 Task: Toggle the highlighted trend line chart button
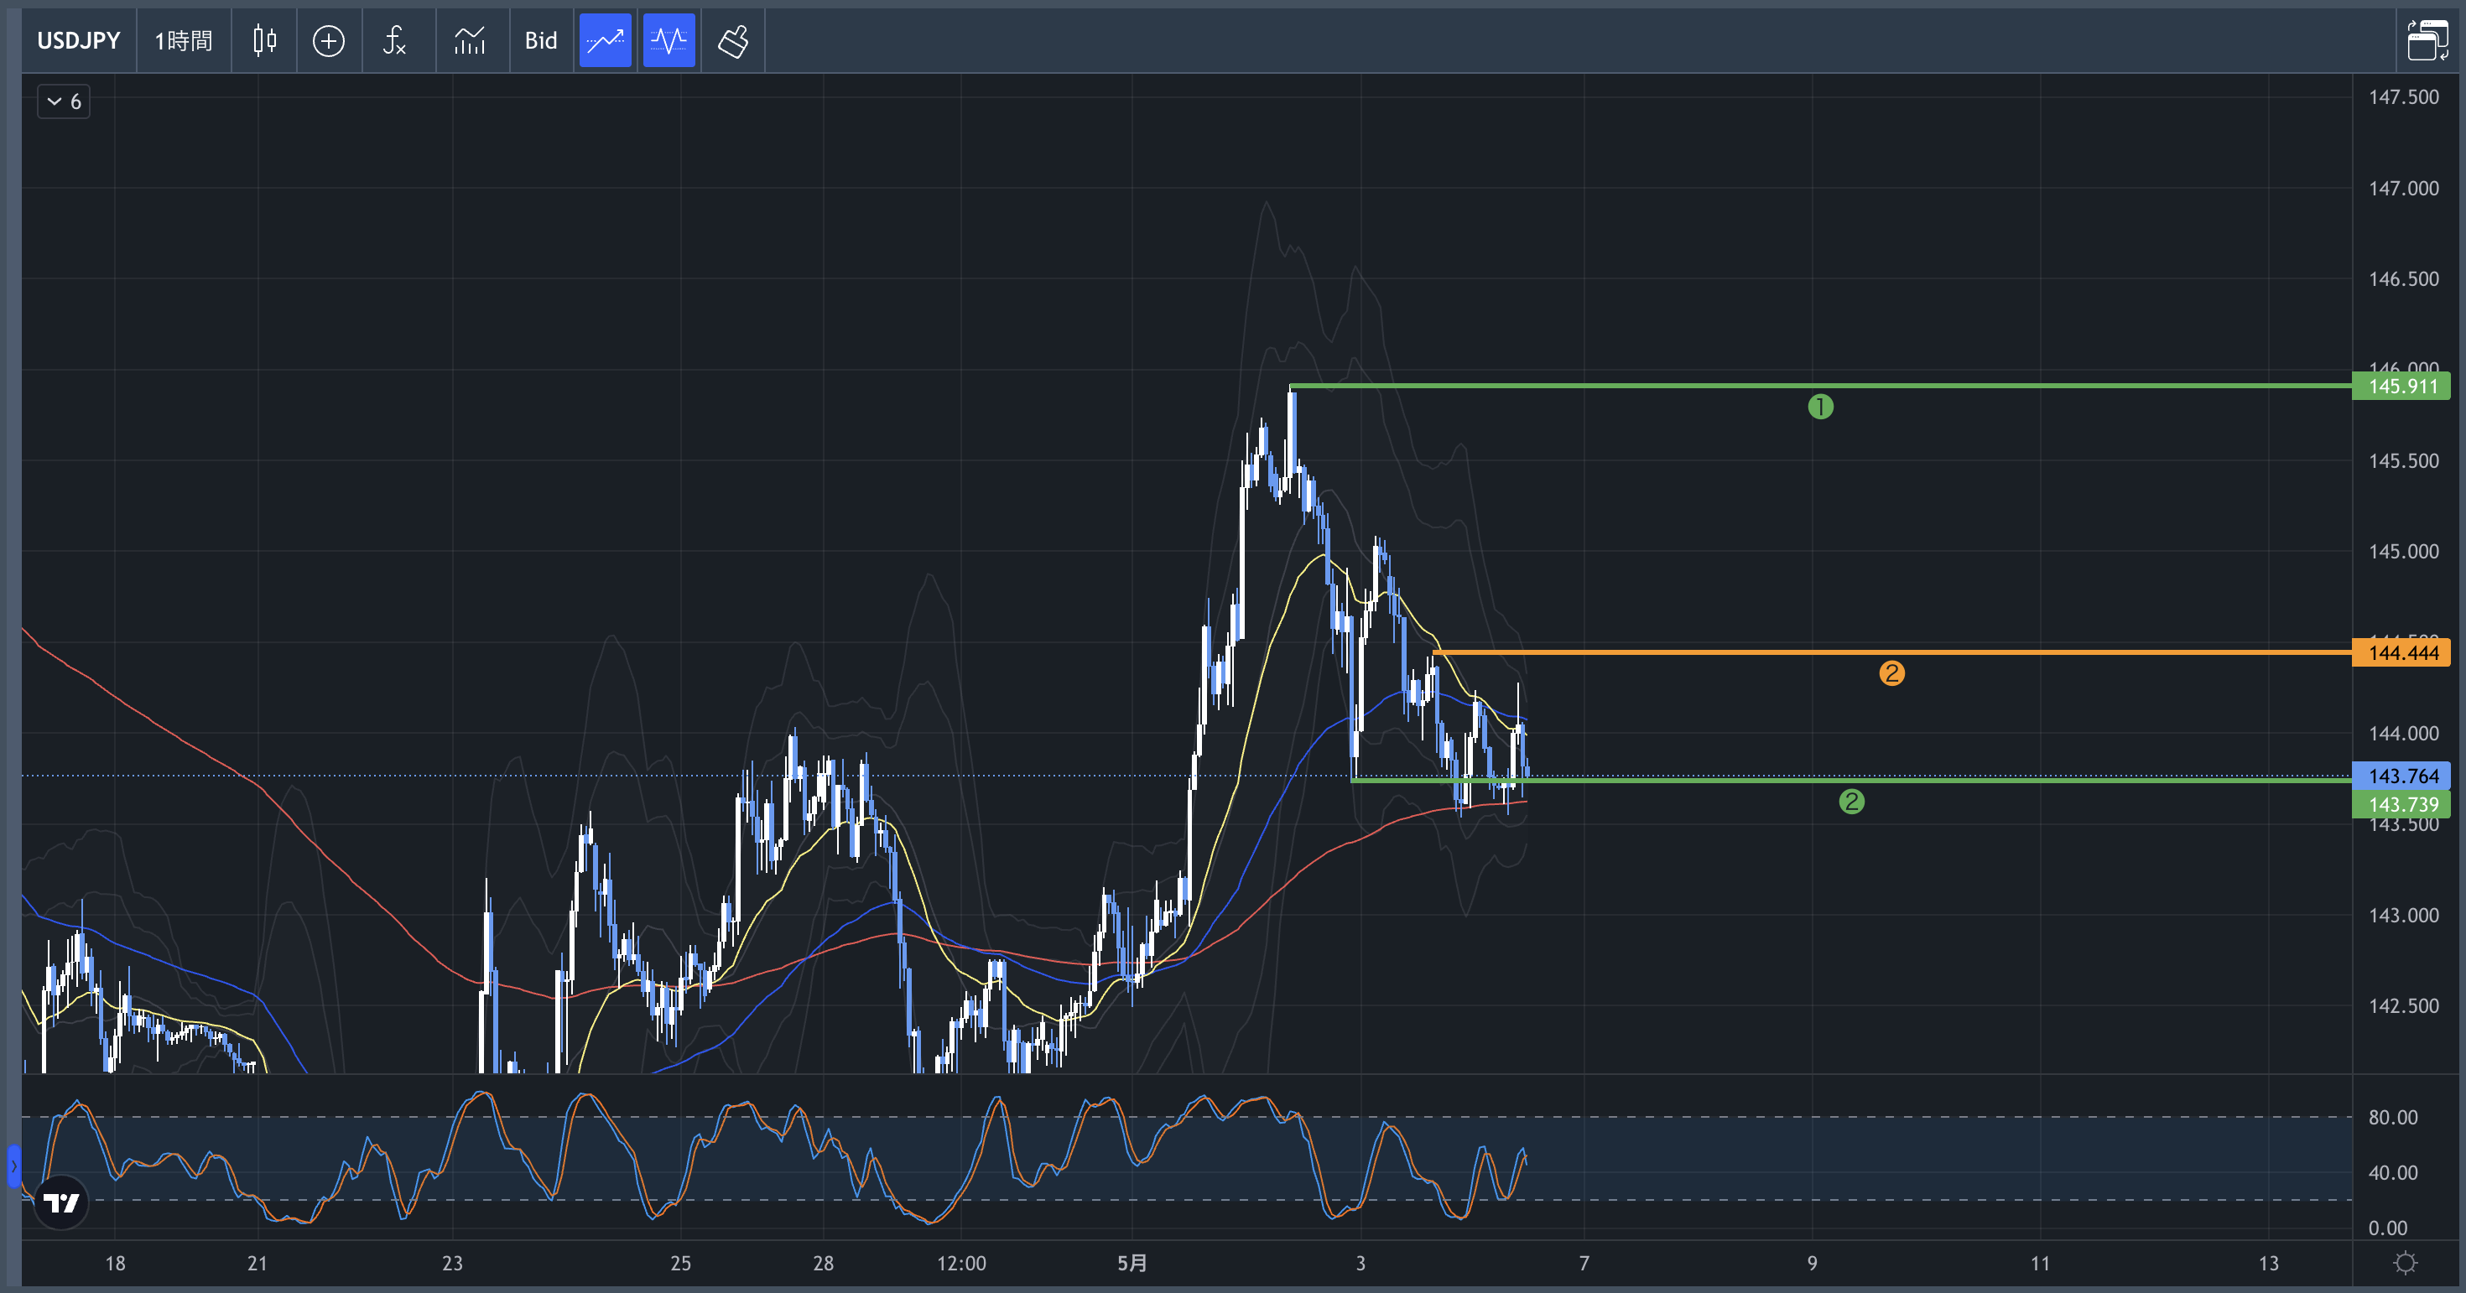tap(605, 41)
